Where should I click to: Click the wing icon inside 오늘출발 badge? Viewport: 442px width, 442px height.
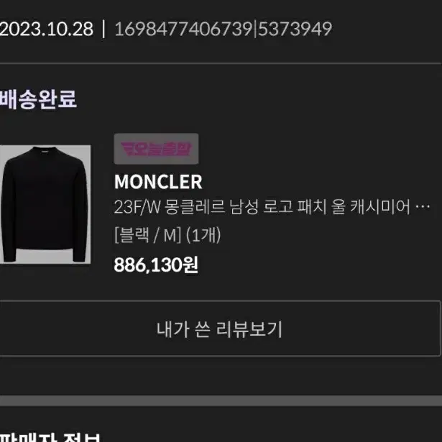click(x=127, y=149)
